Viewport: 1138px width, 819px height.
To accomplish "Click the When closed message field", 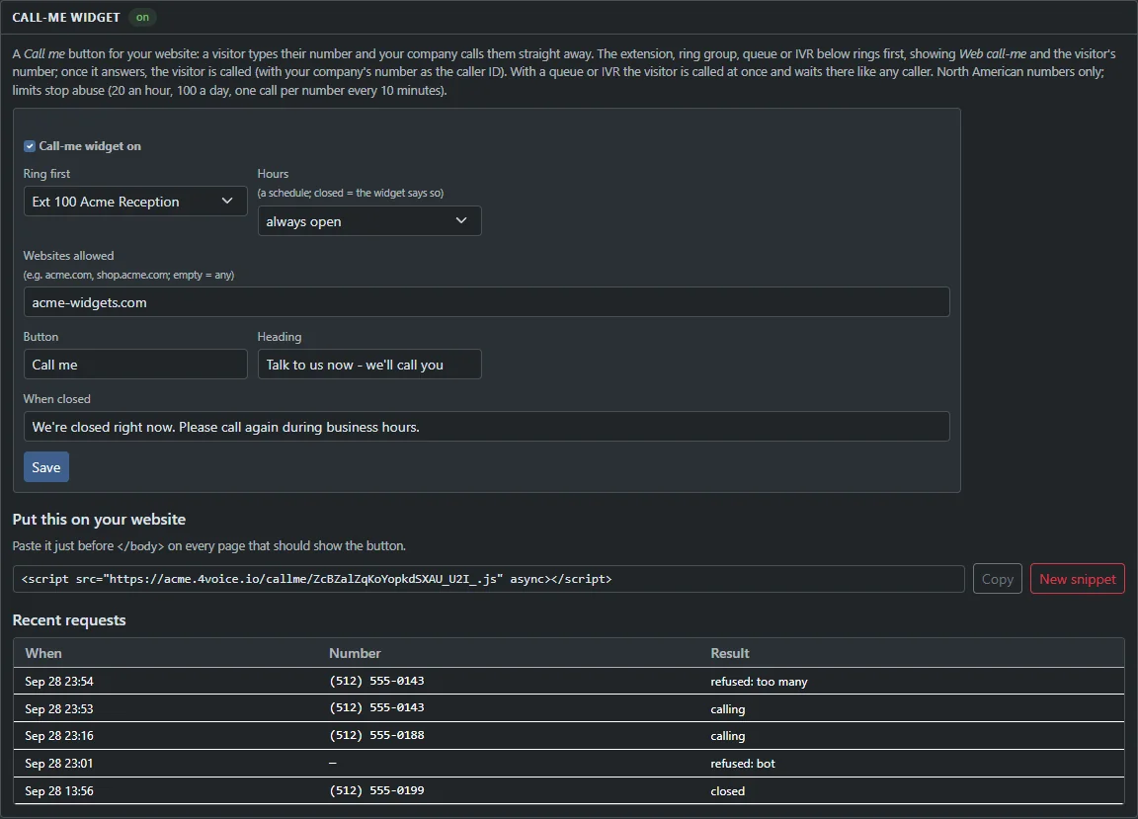I will 486,426.
